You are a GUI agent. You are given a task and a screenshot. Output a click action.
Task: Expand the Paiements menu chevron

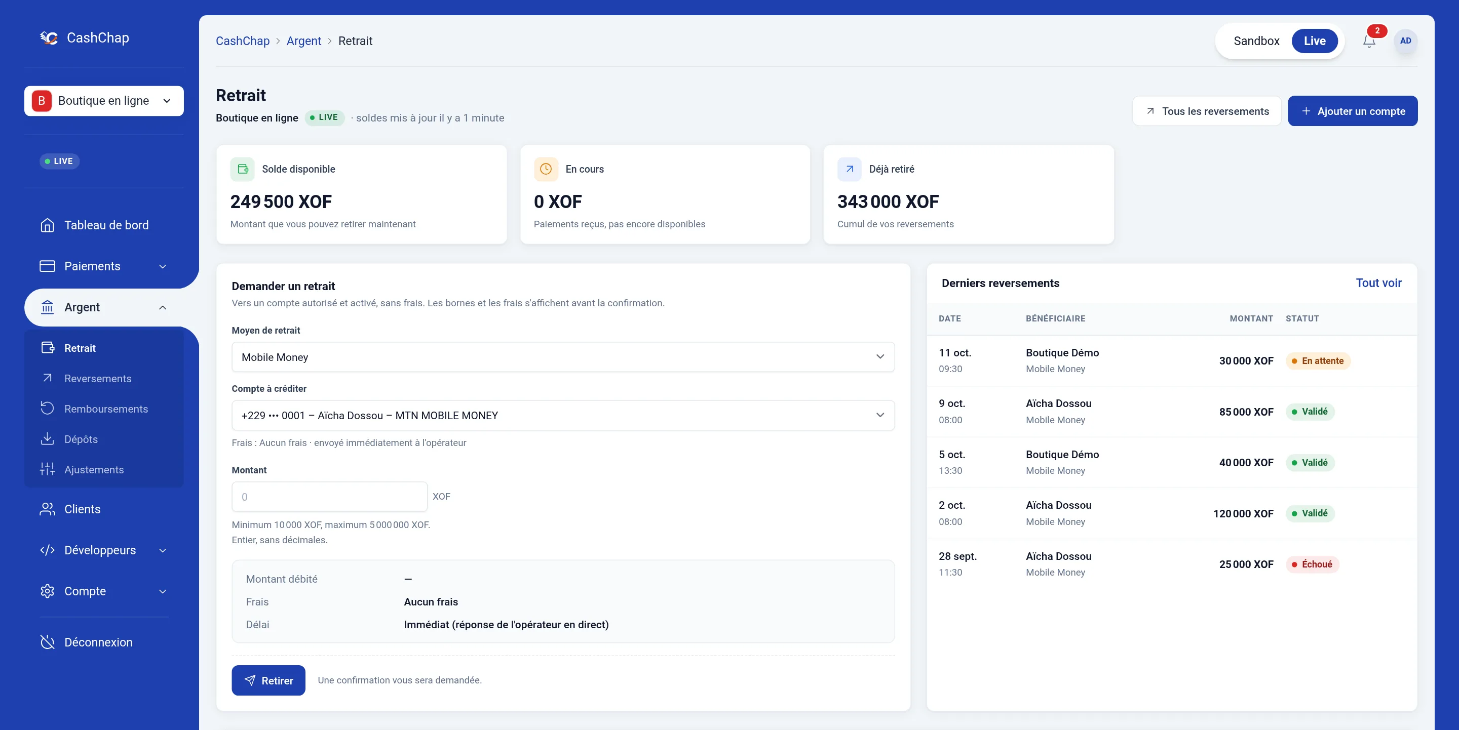point(163,266)
